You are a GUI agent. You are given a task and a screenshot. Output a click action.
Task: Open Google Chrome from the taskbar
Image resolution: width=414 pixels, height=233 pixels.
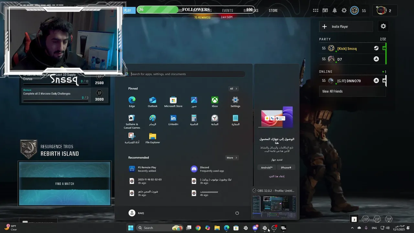[198, 228]
